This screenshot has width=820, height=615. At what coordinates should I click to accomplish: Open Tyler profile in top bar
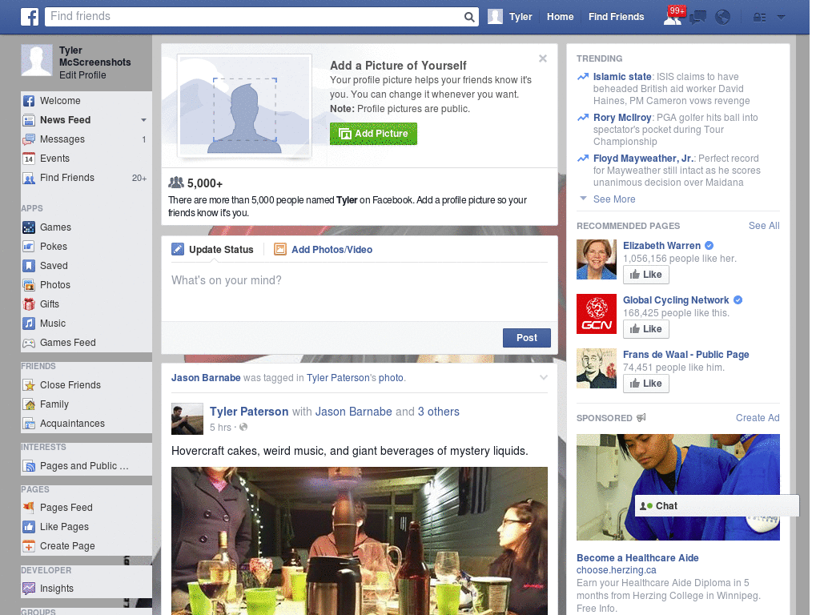tap(510, 17)
